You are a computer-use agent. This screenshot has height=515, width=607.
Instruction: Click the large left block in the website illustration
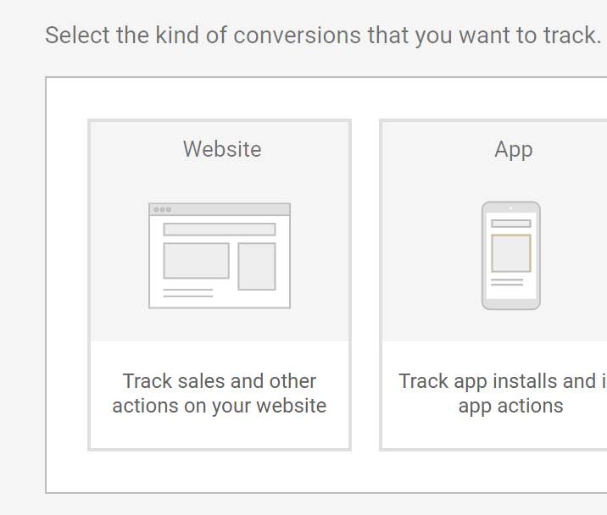[x=196, y=261]
